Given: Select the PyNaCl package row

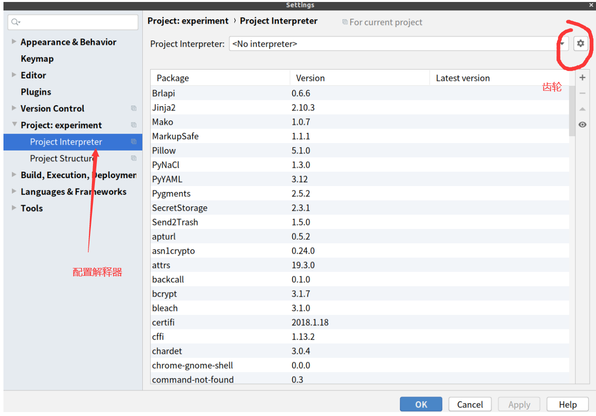Looking at the screenshot, I should [x=360, y=165].
